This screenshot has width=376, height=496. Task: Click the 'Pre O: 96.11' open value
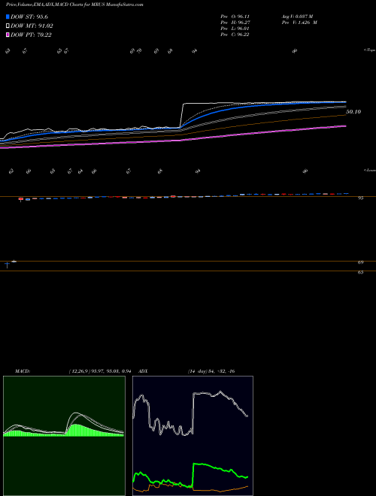(x=235, y=16)
